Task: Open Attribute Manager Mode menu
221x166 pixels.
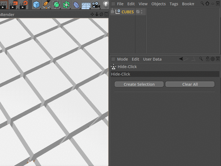Action: click(x=122, y=59)
